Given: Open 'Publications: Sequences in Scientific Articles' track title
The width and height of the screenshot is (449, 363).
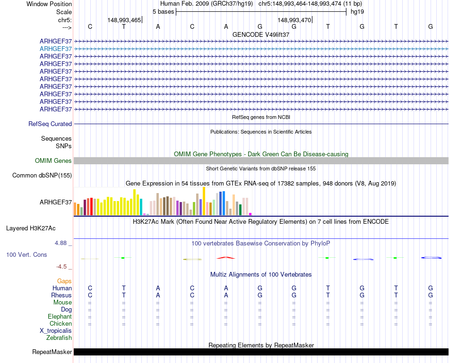Looking at the screenshot, I should (x=261, y=132).
